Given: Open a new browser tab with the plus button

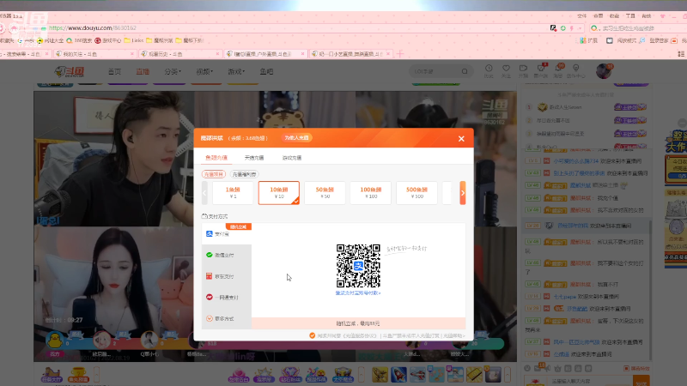Looking at the screenshot, I should point(399,54).
